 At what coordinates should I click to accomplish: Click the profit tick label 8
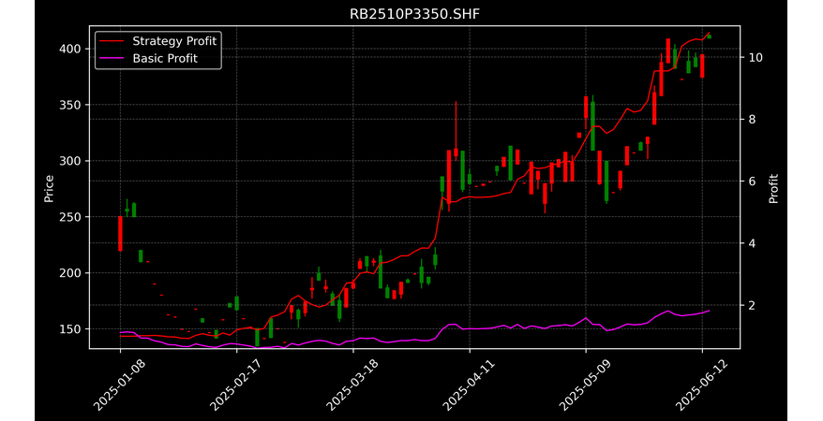coord(752,120)
